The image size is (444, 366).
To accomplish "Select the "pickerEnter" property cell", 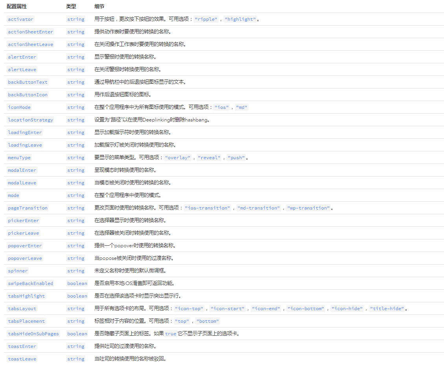I will [24, 221].
